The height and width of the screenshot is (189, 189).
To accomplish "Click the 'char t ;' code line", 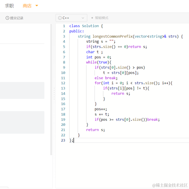I will (x=94, y=52).
